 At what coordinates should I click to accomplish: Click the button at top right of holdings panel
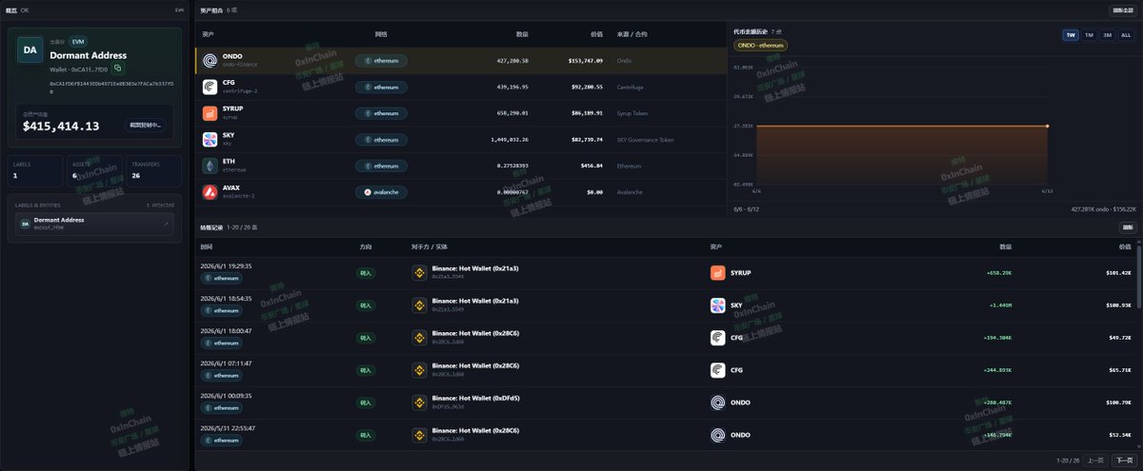[x=1123, y=10]
